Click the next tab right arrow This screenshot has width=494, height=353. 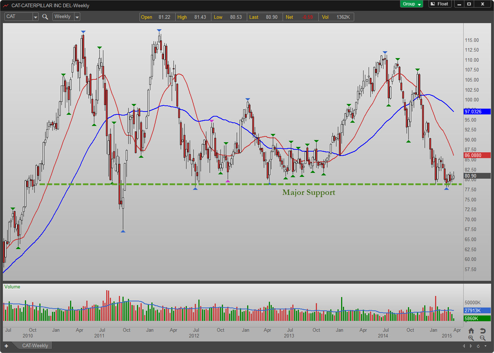point(471,346)
